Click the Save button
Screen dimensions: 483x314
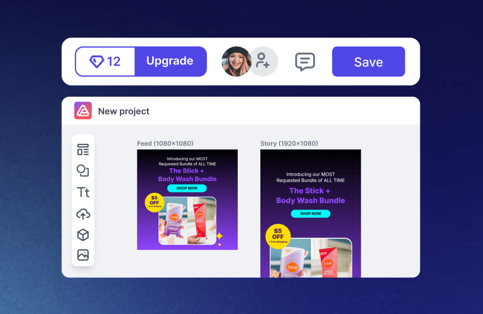coord(368,62)
